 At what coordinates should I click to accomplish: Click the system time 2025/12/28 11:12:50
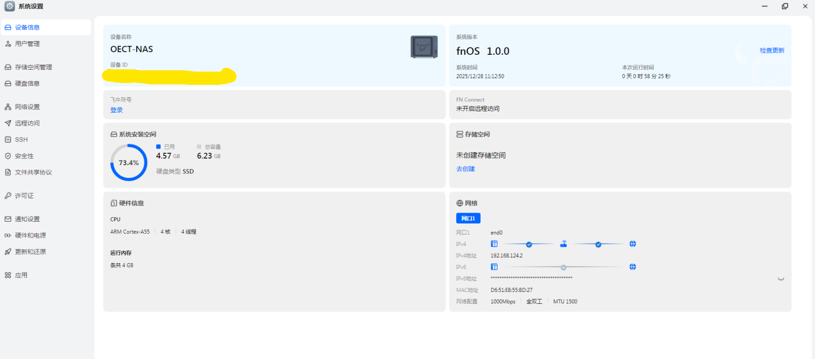click(480, 77)
